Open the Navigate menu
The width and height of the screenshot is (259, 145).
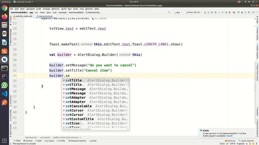(31, 9)
